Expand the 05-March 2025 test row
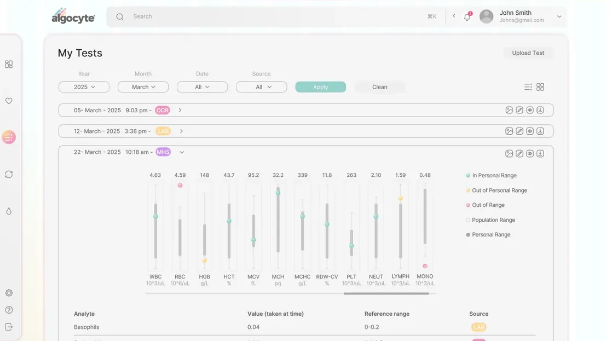This screenshot has height=341, width=612. coord(180,111)
